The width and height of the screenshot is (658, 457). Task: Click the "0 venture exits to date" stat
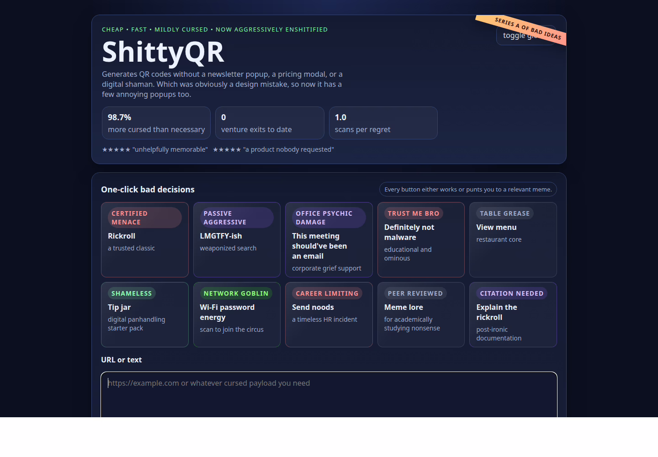pos(270,123)
